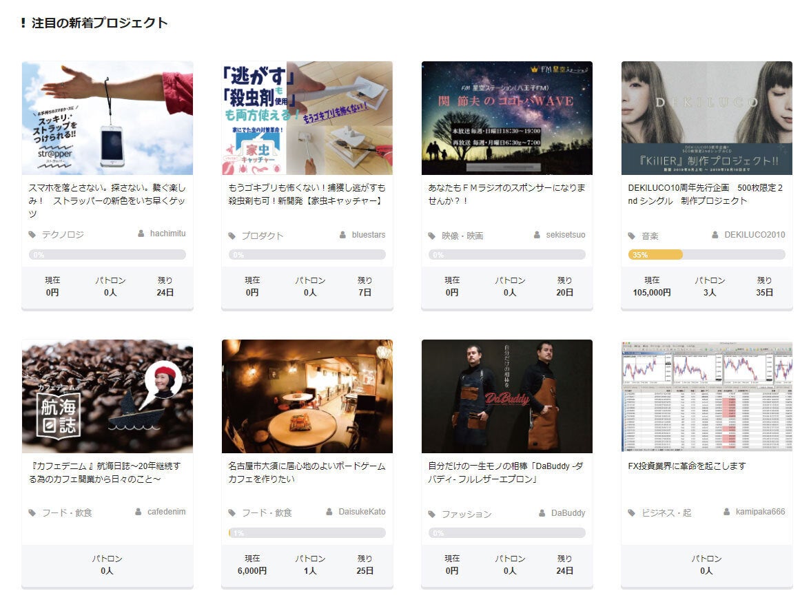Click user icon next to hachimitu
Screen dimensions: 811x602
[142, 233]
